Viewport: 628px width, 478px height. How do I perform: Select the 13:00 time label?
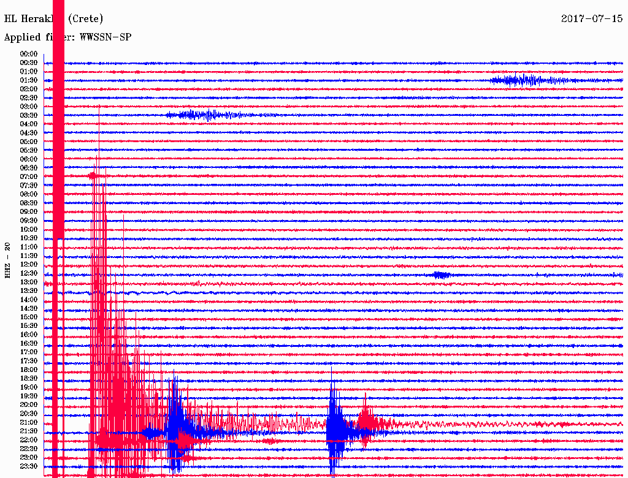pyautogui.click(x=28, y=282)
